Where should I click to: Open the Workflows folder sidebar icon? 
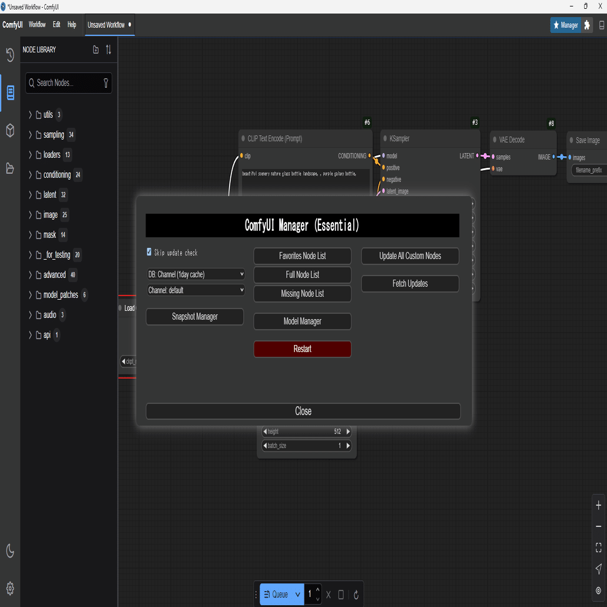[10, 168]
